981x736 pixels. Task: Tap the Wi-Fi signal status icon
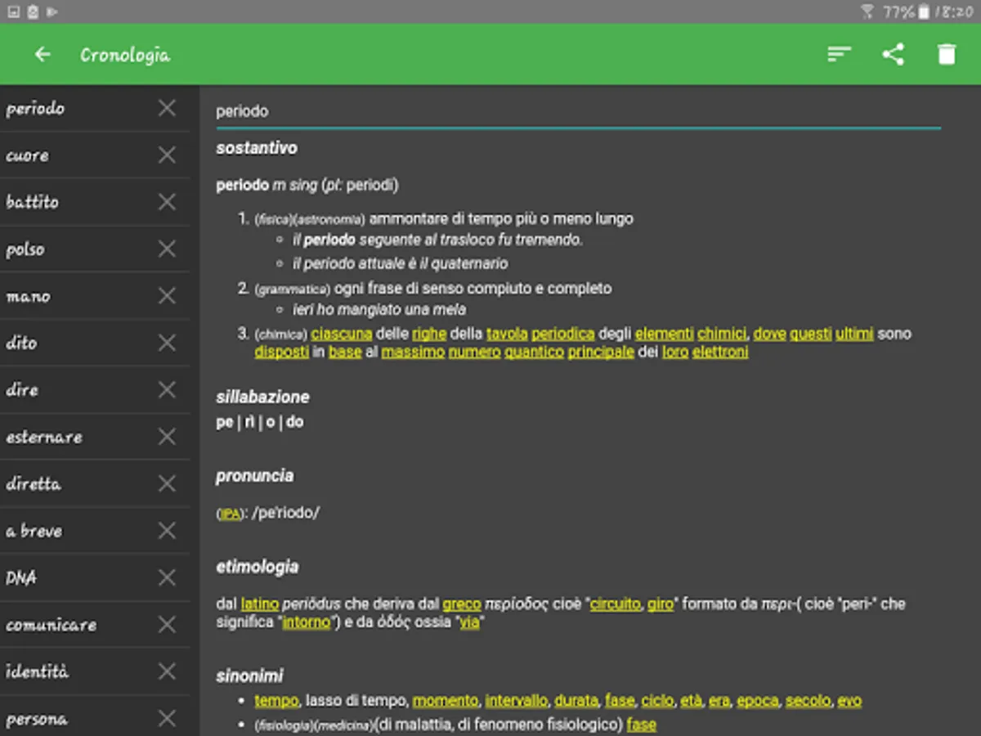coord(867,11)
